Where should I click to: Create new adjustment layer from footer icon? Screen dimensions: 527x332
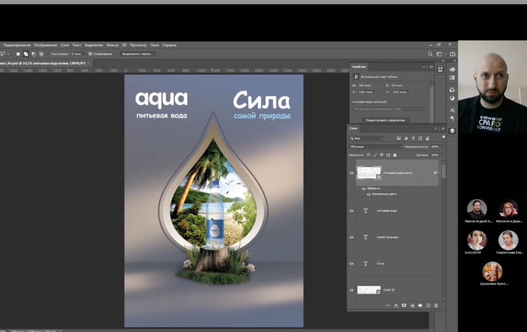(x=412, y=306)
